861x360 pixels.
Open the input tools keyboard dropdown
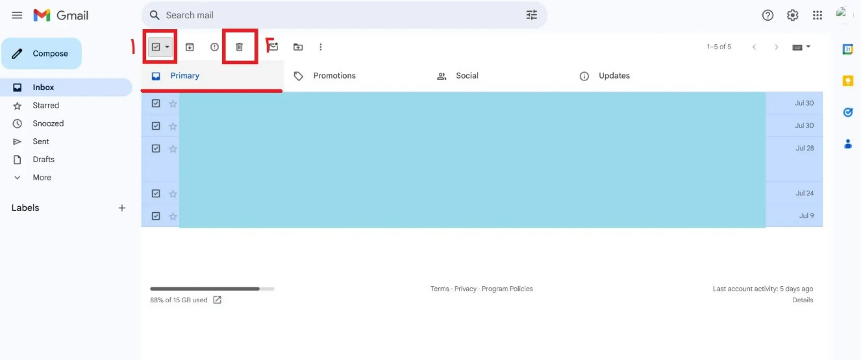coord(802,47)
